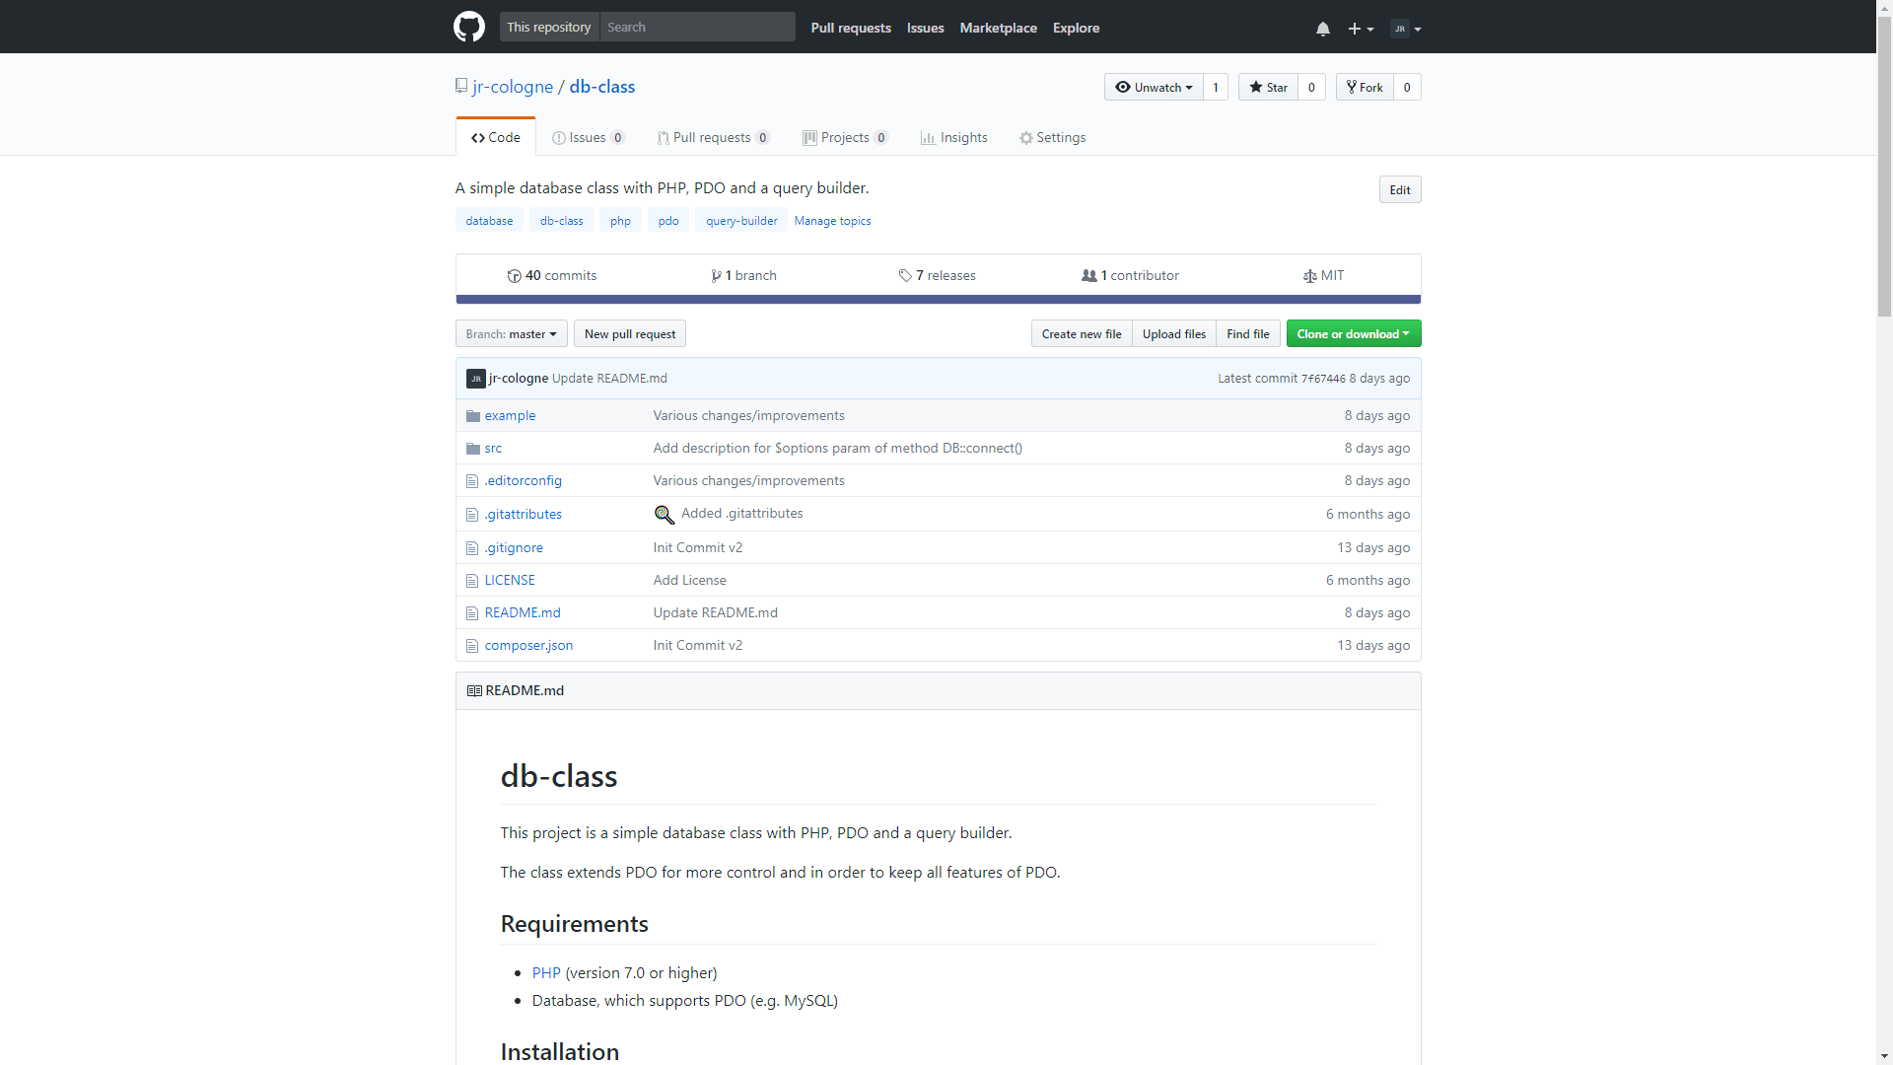Image resolution: width=1893 pixels, height=1065 pixels.
Task: Click the magnifier emoji before Added .gitattributes
Action: click(x=665, y=515)
